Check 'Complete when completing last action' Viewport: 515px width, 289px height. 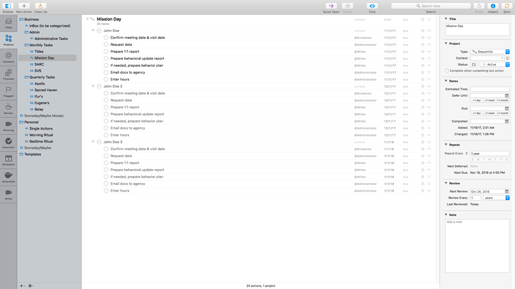447,71
